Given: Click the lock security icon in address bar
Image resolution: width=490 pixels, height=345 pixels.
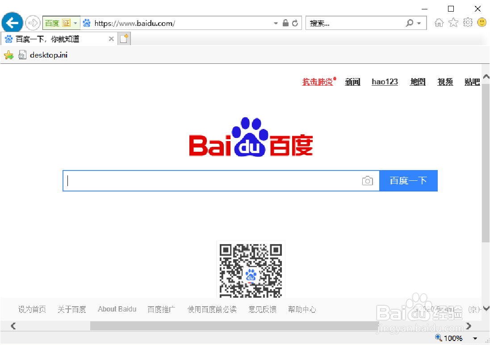Looking at the screenshot, I should tap(285, 22).
